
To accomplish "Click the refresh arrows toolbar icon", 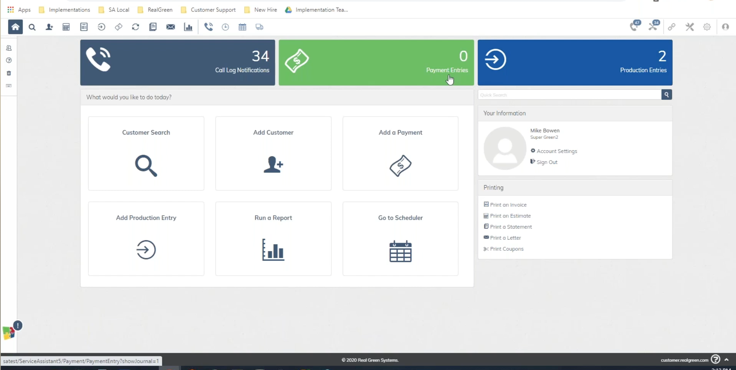I will pyautogui.click(x=136, y=27).
